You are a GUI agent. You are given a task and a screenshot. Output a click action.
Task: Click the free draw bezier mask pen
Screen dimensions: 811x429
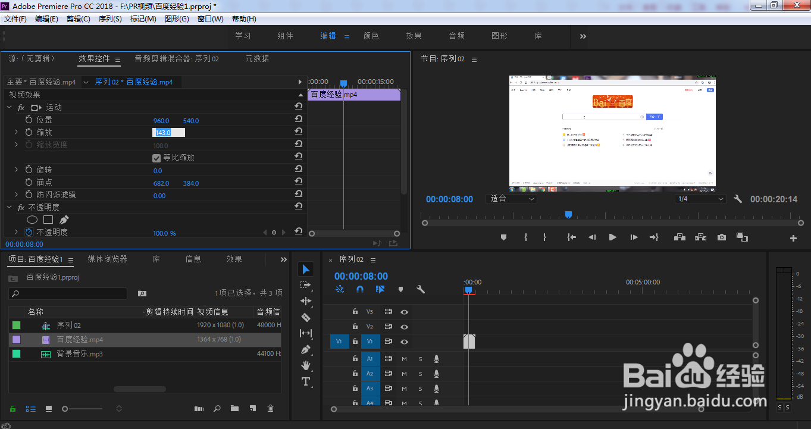pyautogui.click(x=64, y=220)
